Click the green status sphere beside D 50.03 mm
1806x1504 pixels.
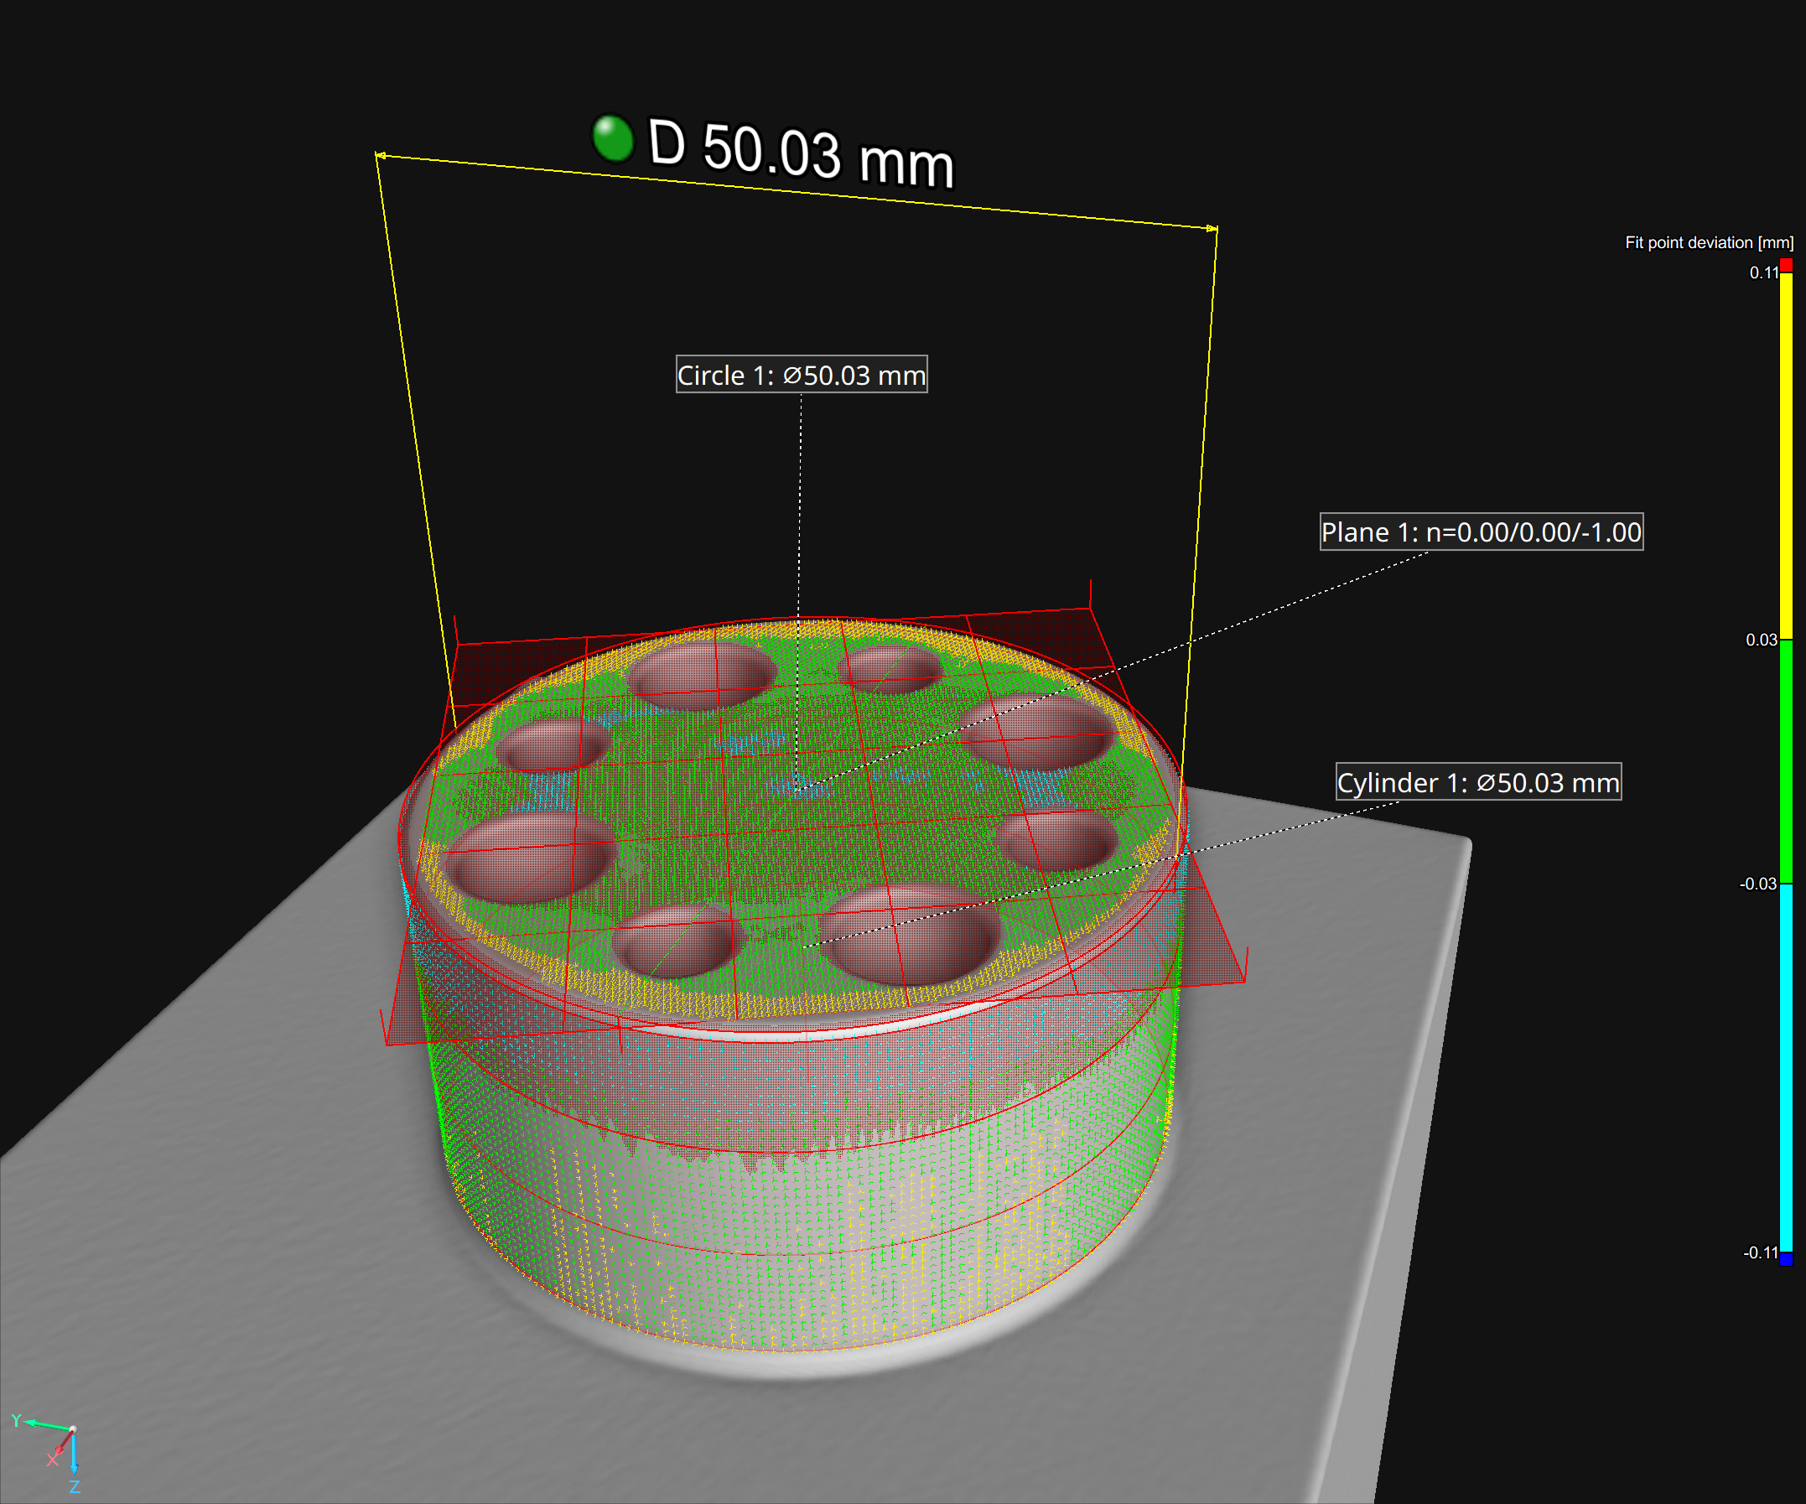click(x=612, y=138)
